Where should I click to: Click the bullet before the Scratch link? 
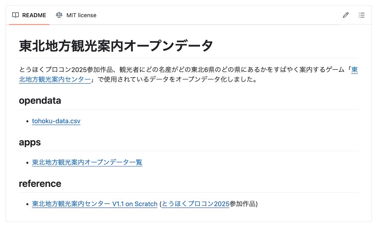point(28,204)
